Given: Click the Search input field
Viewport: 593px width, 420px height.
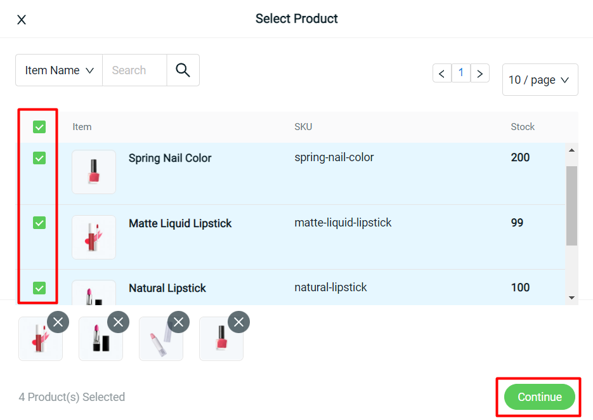Looking at the screenshot, I should [134, 70].
